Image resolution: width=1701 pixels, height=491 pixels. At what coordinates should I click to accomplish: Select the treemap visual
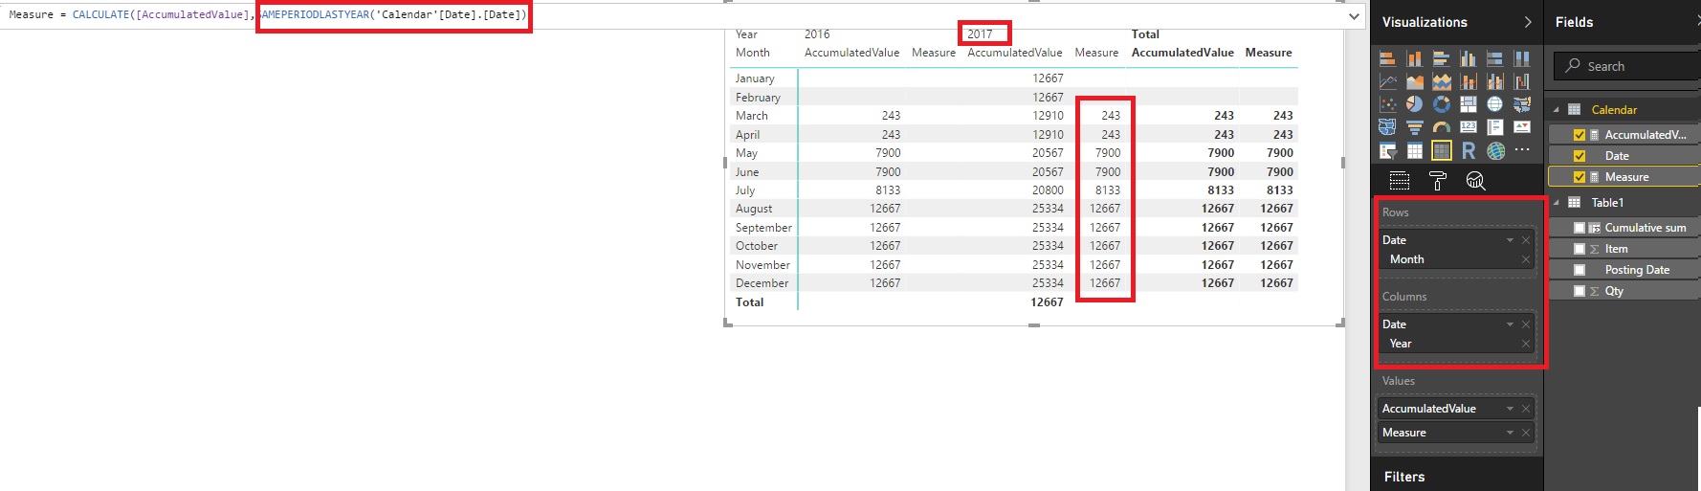point(1469,104)
